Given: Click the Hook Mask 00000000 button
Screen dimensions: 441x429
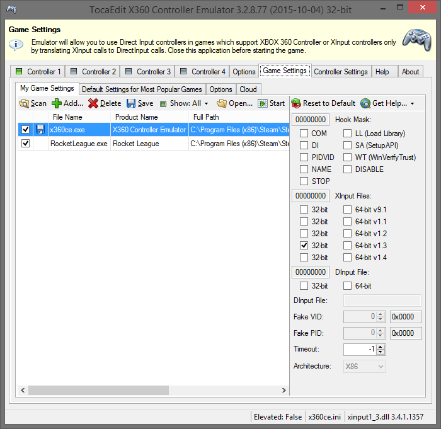Looking at the screenshot, I should point(311,120).
